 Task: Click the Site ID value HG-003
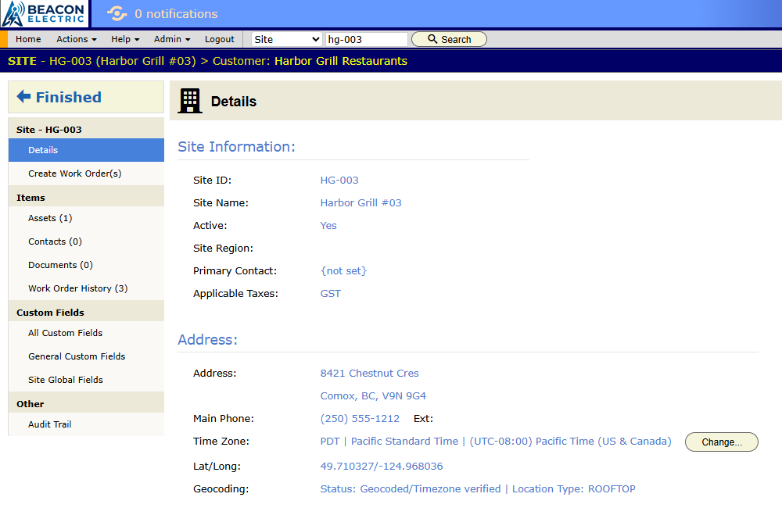pos(339,180)
